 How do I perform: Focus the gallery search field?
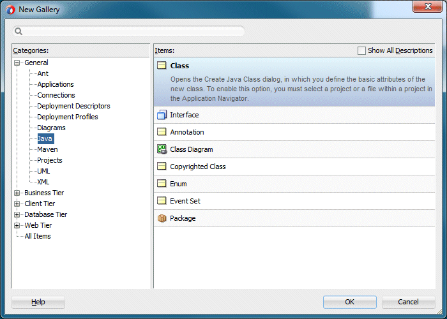(129, 31)
